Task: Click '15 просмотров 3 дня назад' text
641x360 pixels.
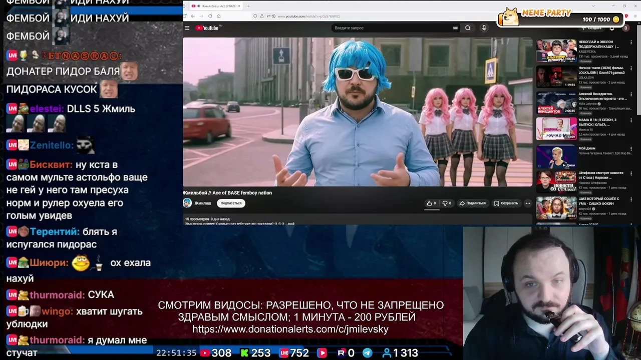Action: point(207,219)
